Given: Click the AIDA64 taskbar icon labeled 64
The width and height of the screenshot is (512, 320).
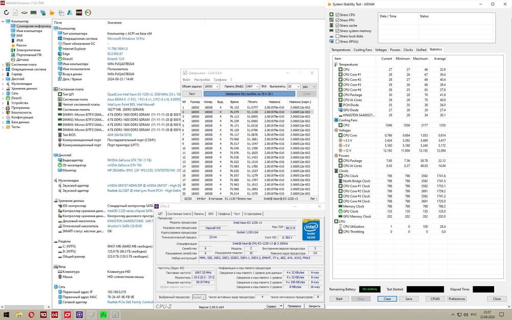Looking at the screenshot, I should [55, 315].
